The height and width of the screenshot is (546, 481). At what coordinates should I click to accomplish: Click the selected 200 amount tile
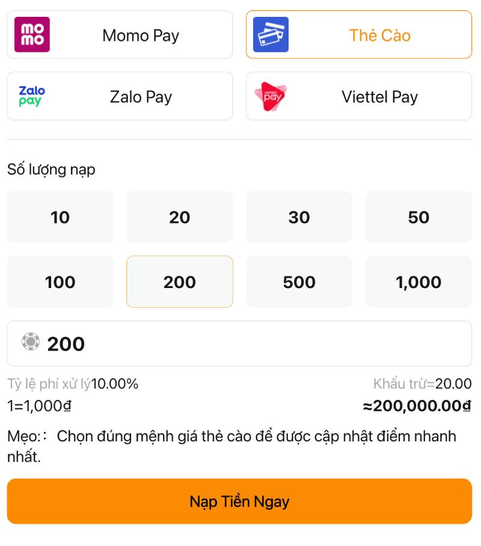pyautogui.click(x=179, y=282)
